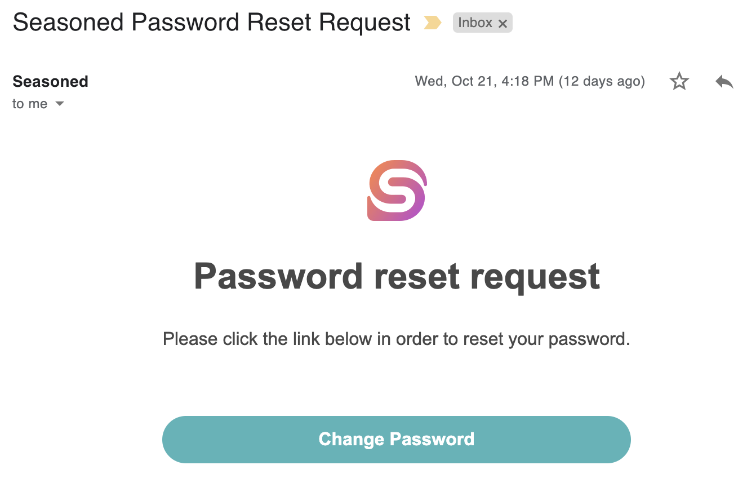
Task: Click the sender name Seasoned
Action: coord(50,82)
